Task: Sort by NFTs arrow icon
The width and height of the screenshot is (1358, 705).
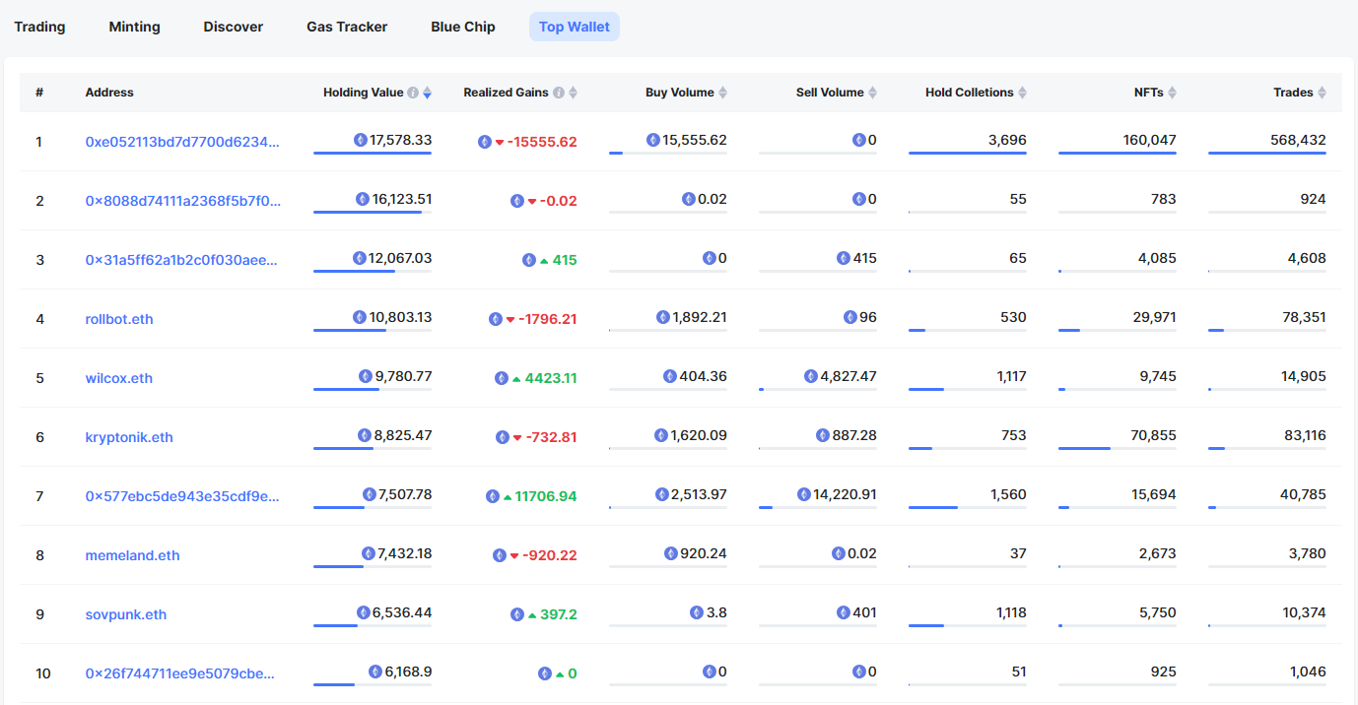Action: 1172,93
